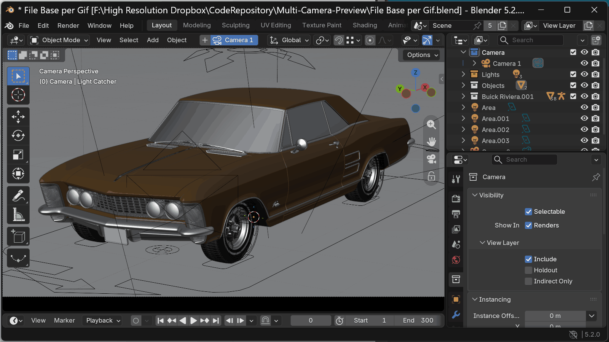Click the outliner Search field
The width and height of the screenshot is (609, 342).
pyautogui.click(x=530, y=40)
